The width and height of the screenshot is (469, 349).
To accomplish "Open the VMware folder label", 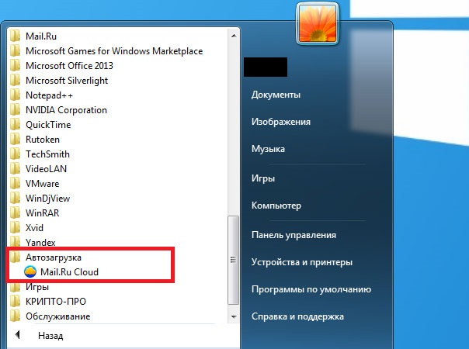I will click(x=42, y=184).
